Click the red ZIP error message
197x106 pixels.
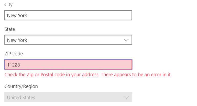click(88, 75)
